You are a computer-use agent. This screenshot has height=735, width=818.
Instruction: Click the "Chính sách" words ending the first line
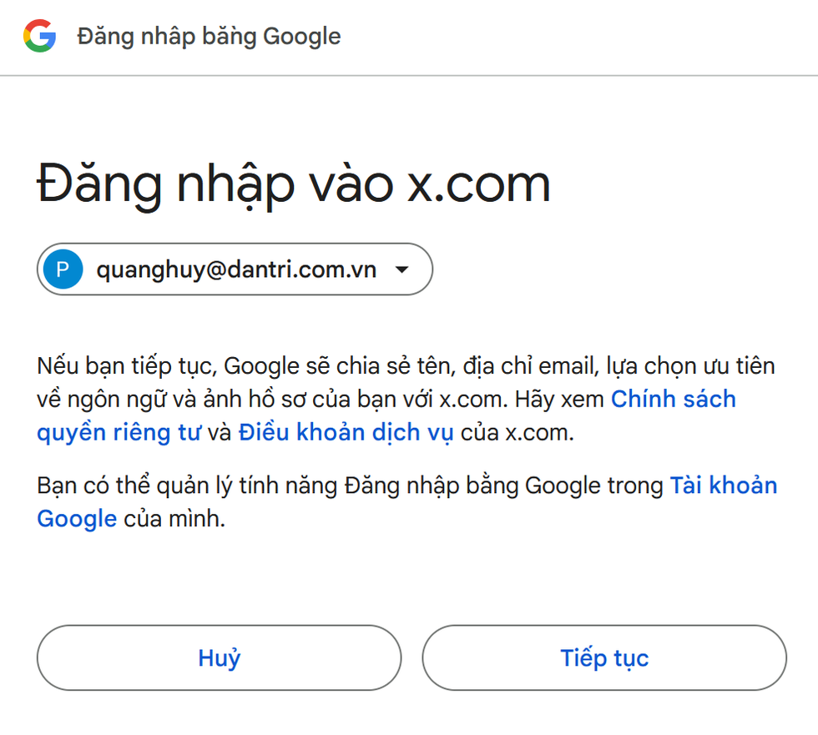674,399
